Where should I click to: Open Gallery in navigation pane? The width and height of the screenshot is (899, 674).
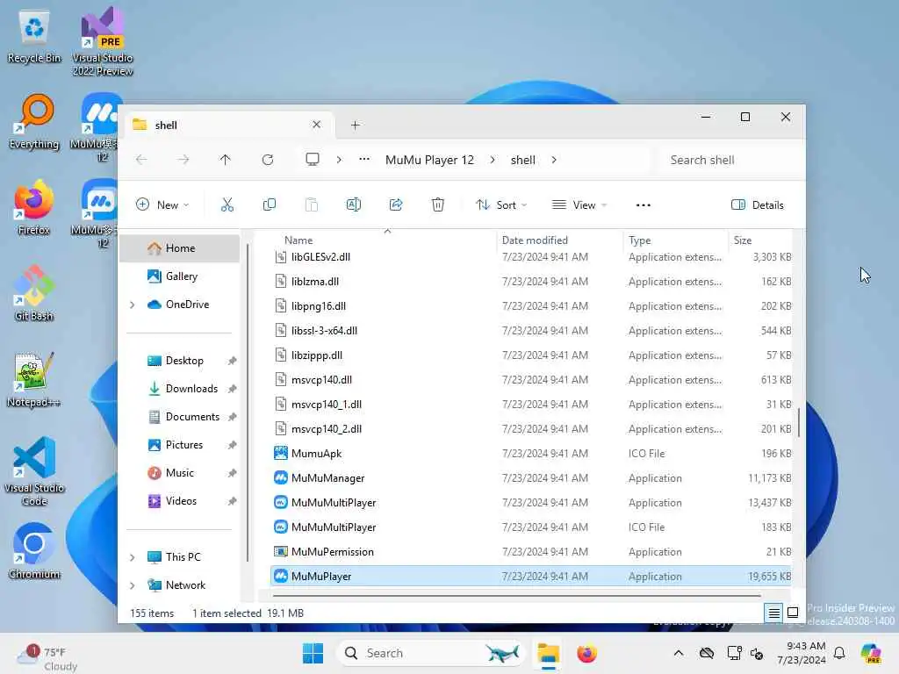[181, 276]
